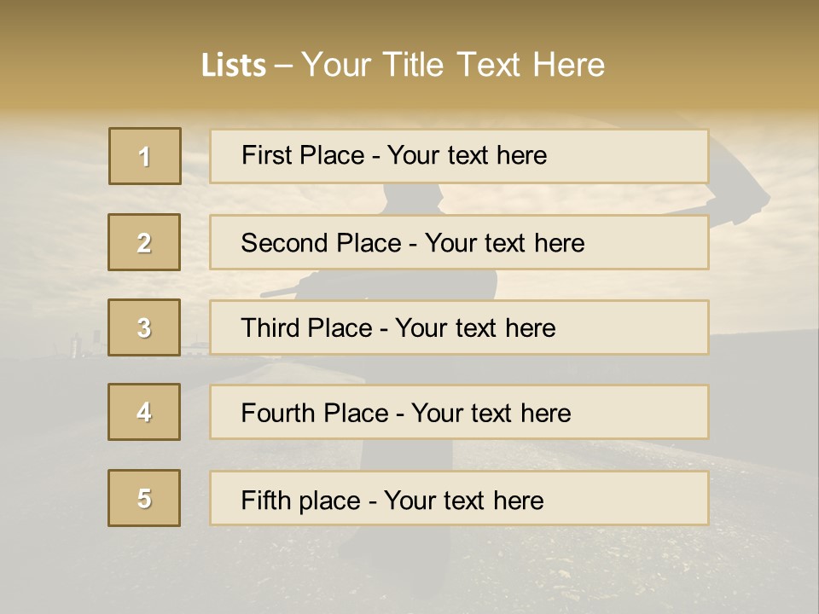Click the "Fifth place - Your text here" bar

coord(459,499)
